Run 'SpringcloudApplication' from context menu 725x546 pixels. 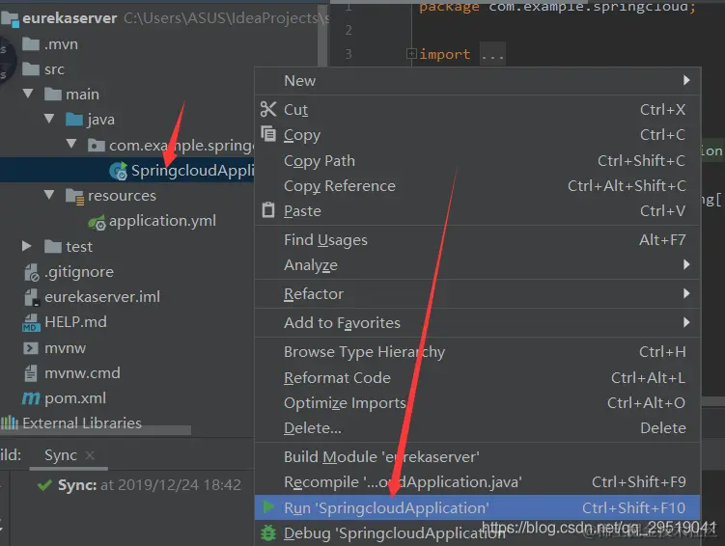478,507
